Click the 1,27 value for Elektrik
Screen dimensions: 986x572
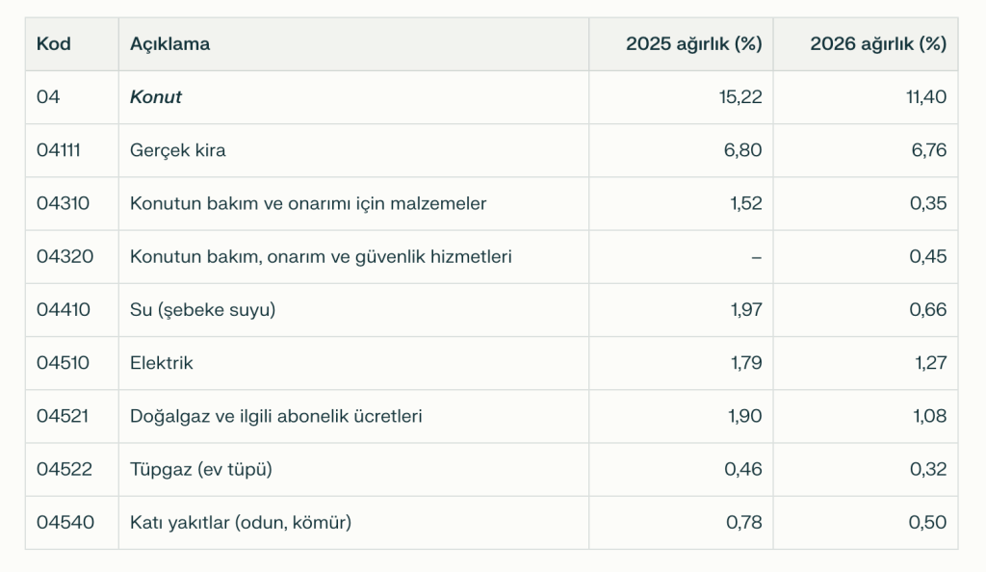[930, 363]
